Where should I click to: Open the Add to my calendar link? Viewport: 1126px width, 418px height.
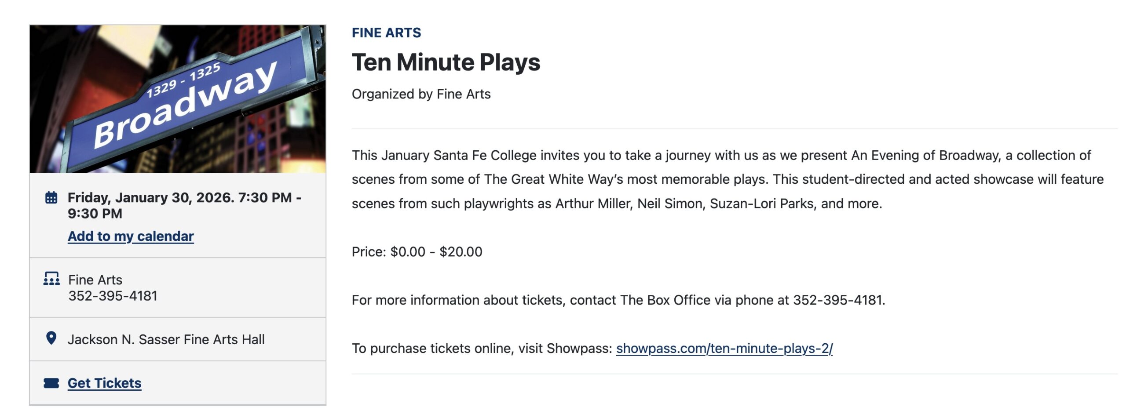click(131, 236)
